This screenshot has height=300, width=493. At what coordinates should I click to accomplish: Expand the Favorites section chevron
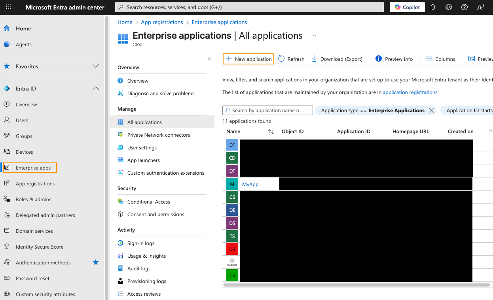point(95,66)
